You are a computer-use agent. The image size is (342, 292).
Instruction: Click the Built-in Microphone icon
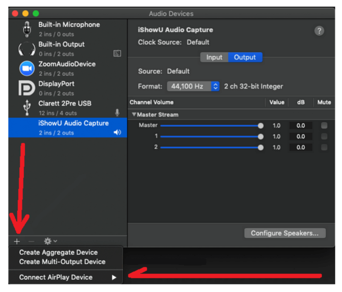(x=27, y=29)
